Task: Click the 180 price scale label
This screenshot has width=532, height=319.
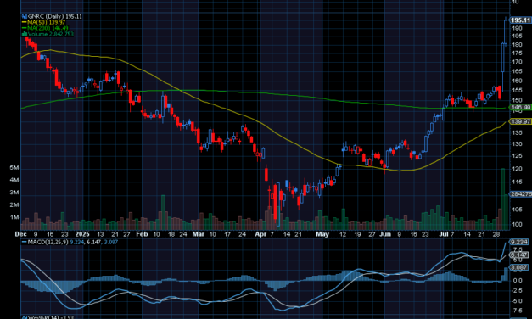Action: 517,45
